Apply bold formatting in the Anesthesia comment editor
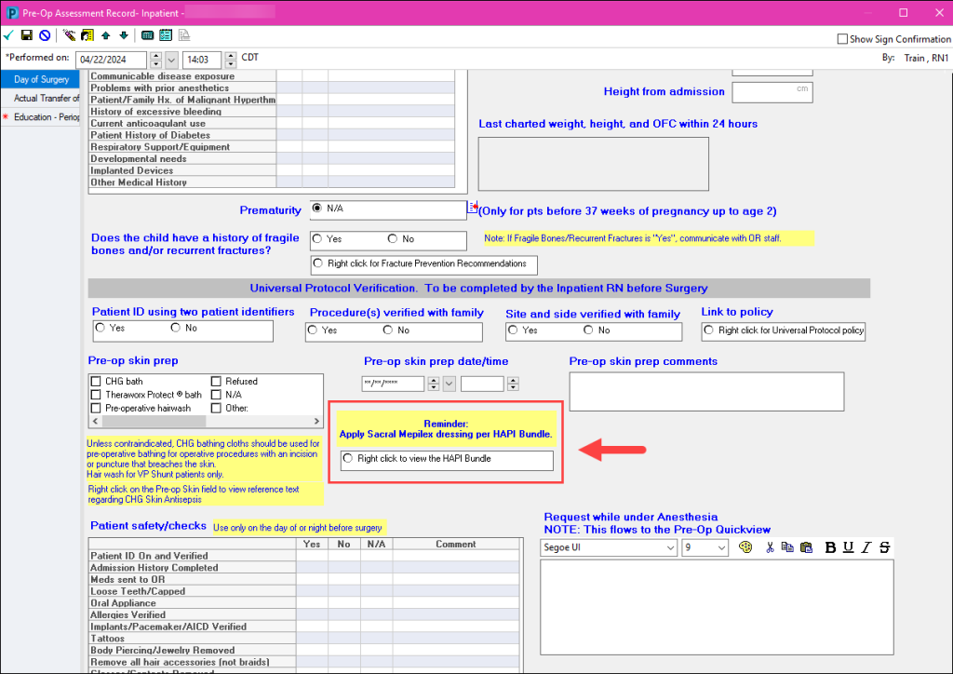The height and width of the screenshot is (674, 953). coord(829,547)
